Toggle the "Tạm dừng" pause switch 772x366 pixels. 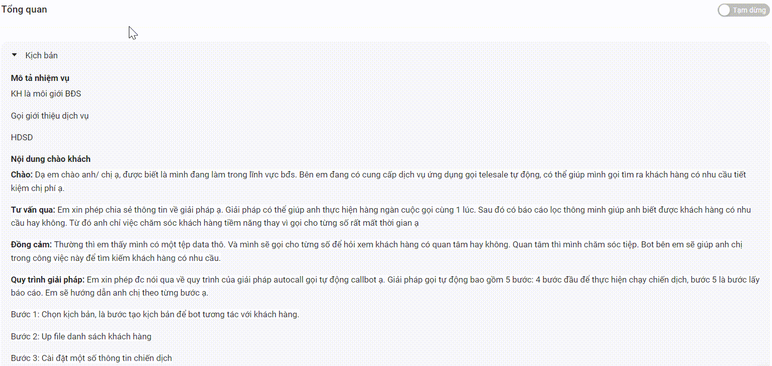coord(743,10)
